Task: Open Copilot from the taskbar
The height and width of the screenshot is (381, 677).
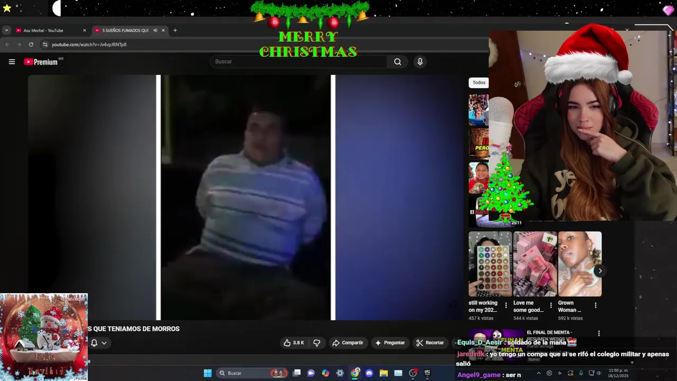Action: (325, 373)
